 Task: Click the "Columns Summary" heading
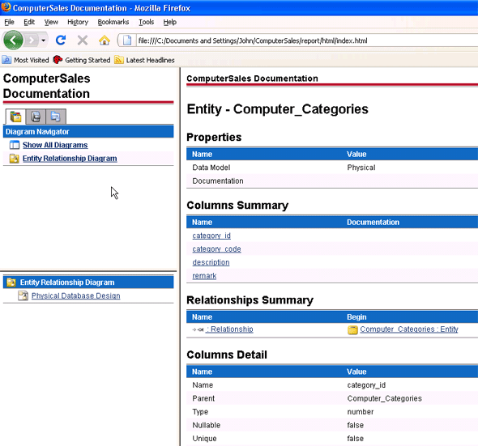[x=237, y=206]
